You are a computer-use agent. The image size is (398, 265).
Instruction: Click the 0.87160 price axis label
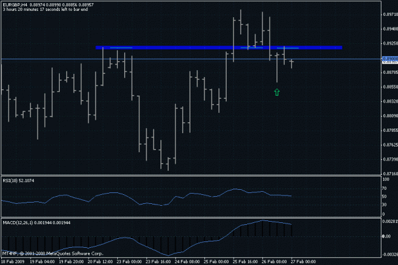[390, 174]
